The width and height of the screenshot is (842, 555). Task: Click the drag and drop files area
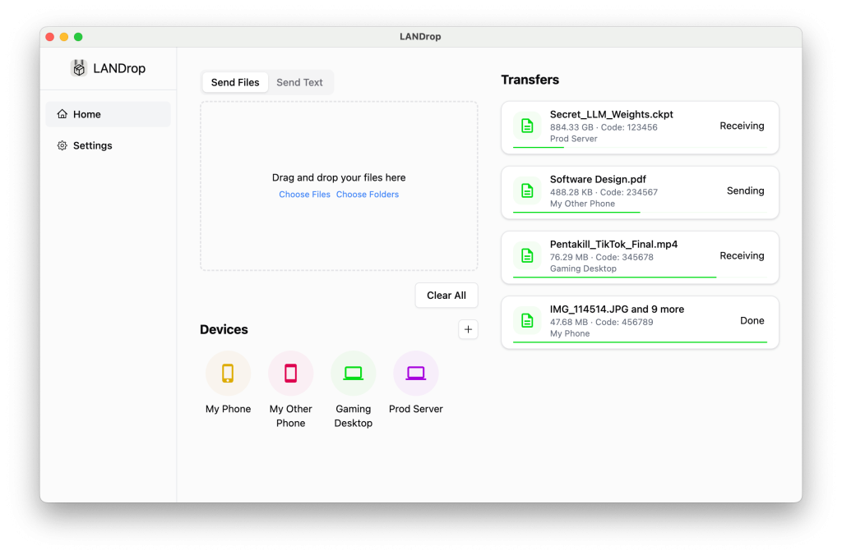(x=339, y=230)
